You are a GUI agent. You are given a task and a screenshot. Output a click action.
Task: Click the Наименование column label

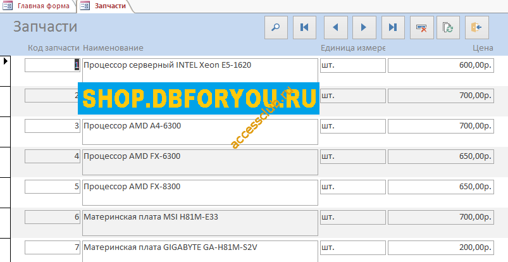tap(113, 48)
